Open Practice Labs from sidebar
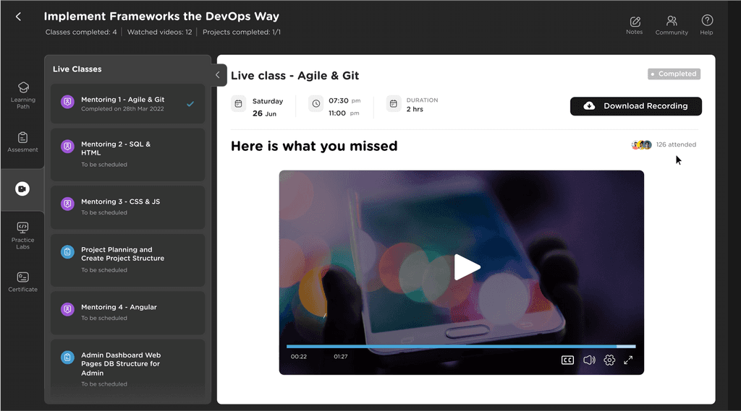The image size is (741, 411). (x=22, y=235)
